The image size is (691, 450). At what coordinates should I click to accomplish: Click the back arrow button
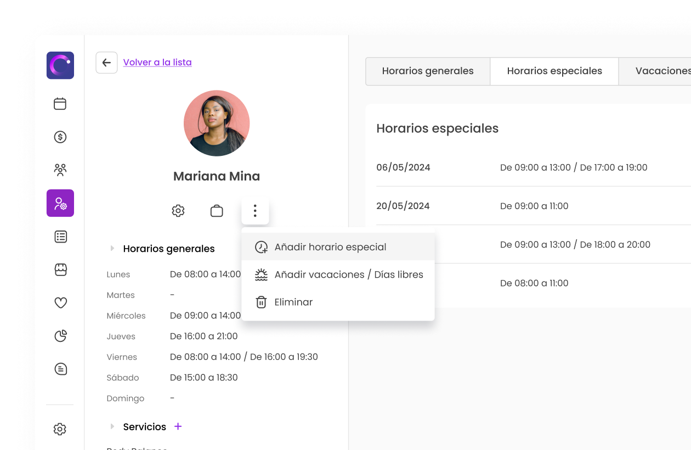pos(106,63)
